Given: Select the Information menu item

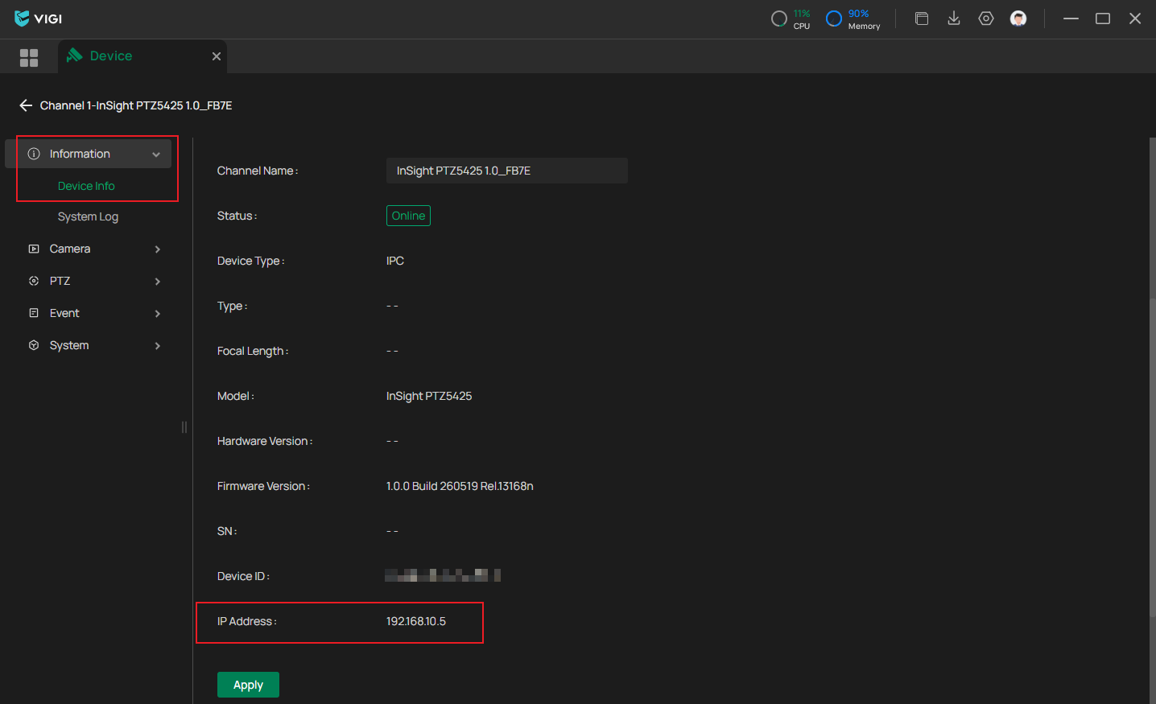Looking at the screenshot, I should (89, 154).
